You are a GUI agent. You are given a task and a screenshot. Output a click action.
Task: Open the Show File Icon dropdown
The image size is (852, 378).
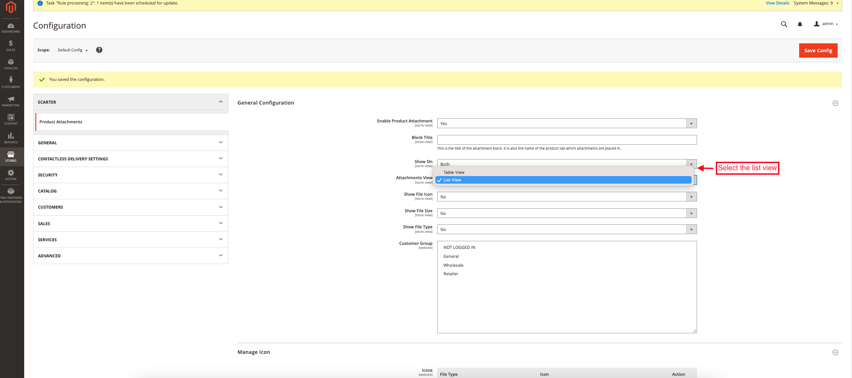(x=567, y=197)
